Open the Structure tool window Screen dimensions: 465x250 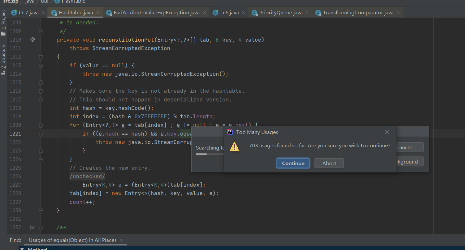click(4, 59)
